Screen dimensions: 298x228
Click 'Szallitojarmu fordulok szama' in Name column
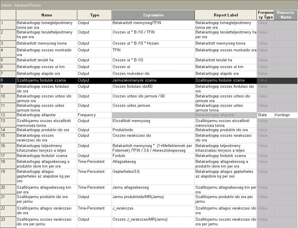[x=46, y=80]
